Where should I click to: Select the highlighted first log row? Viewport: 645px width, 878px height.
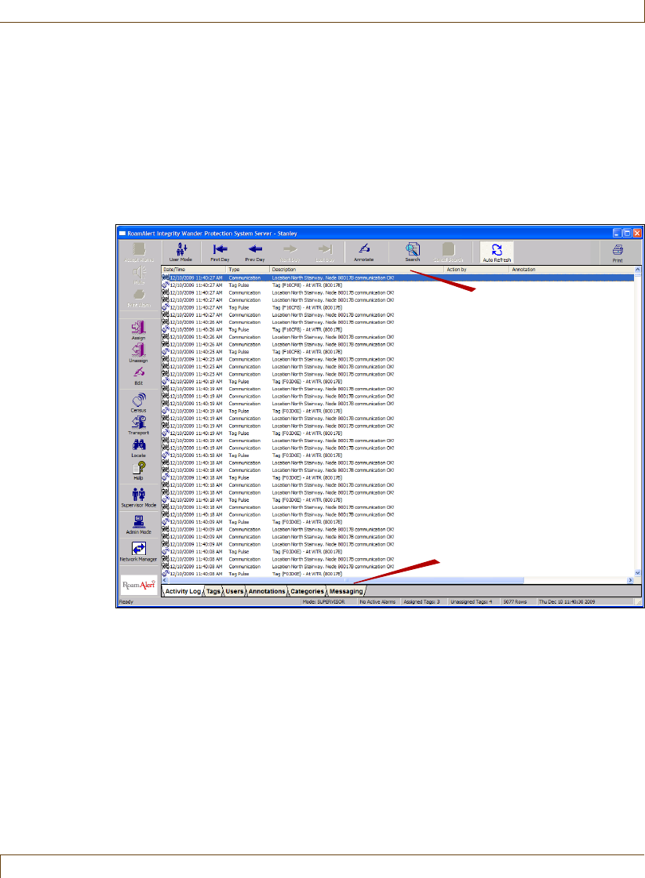[x=397, y=278]
